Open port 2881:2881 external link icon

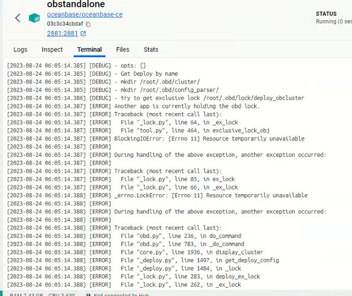pos(83,34)
